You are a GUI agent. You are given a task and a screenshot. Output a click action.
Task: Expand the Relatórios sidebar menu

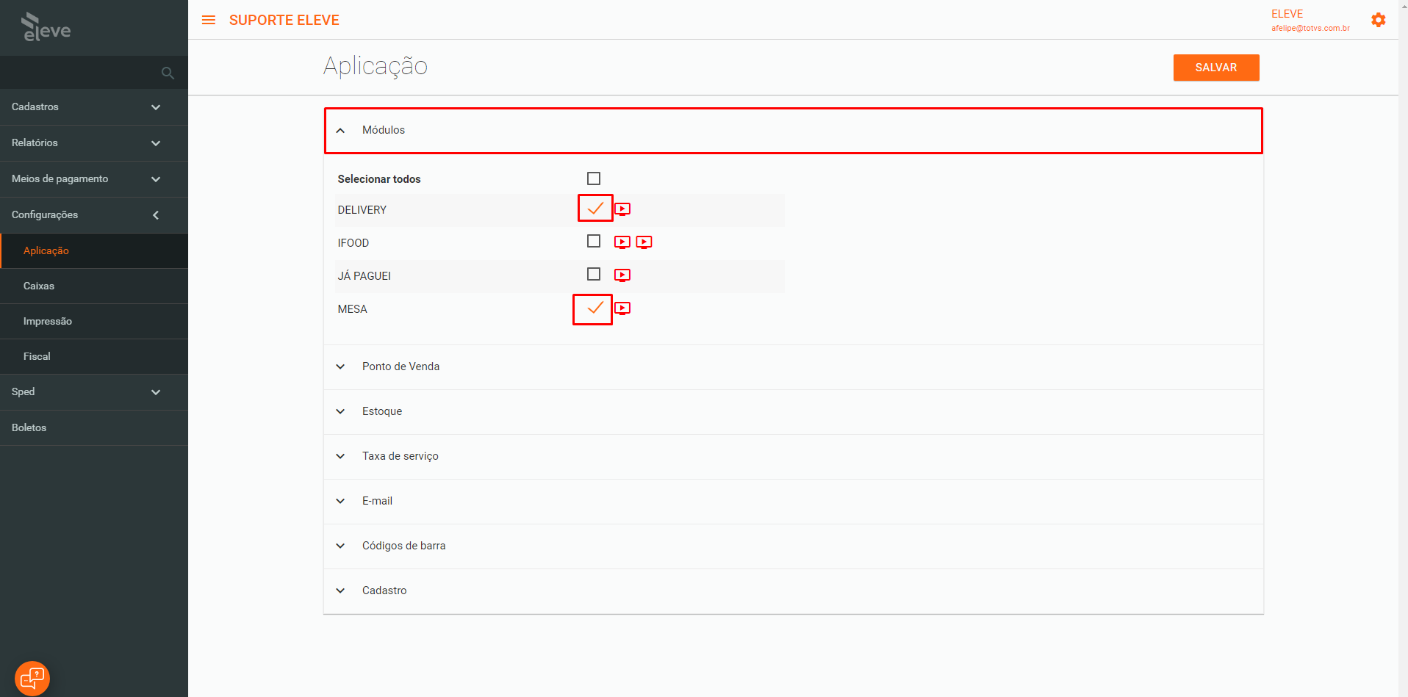(x=94, y=143)
